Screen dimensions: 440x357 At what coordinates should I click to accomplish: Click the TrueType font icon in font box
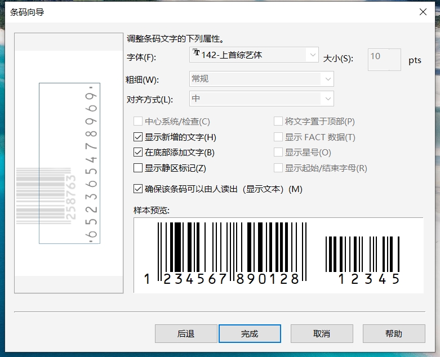tap(196, 52)
